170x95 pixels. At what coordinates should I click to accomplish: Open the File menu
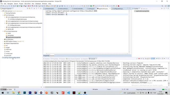(2, 4)
